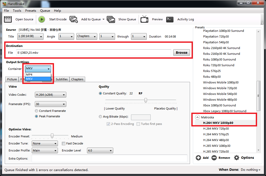Open the Help menu
266x176 pixels.
click(x=57, y=11)
